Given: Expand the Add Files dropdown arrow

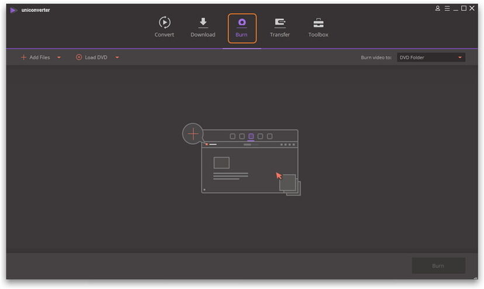Looking at the screenshot, I should [59, 57].
